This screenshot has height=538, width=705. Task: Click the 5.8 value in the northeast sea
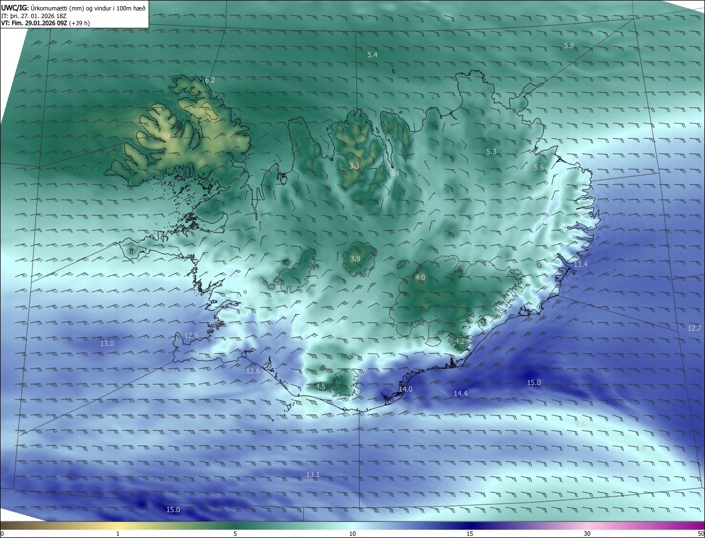tap(569, 45)
